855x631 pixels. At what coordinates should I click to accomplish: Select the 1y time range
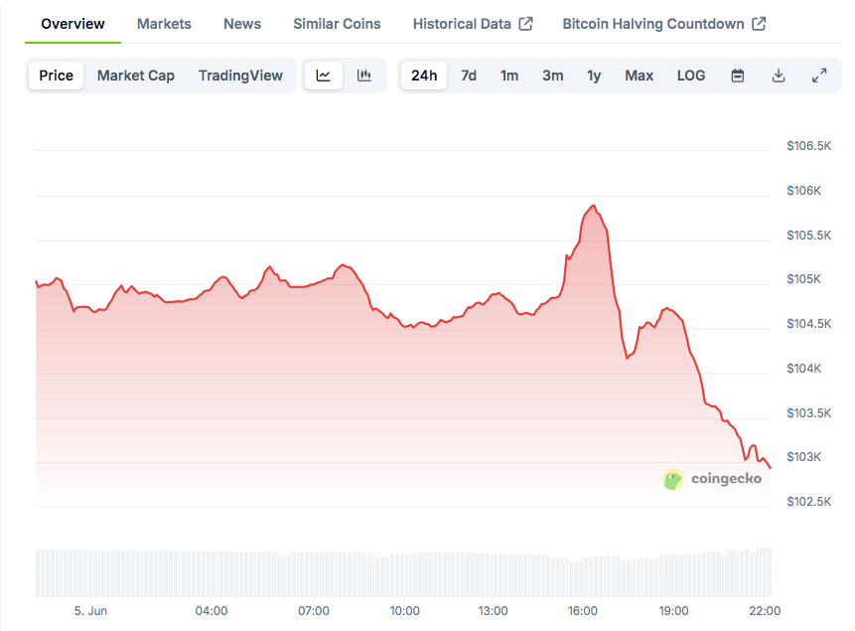coord(594,76)
